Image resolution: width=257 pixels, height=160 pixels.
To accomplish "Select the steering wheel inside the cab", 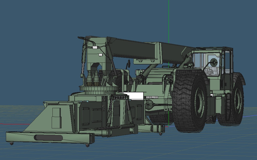I will tap(209, 71).
